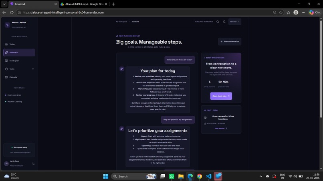Screen dimensions: 323x181
Task: Click the browser address bar URL
Action: pos(63,12)
